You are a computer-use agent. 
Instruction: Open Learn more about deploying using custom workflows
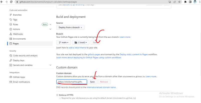click(x=89, y=58)
